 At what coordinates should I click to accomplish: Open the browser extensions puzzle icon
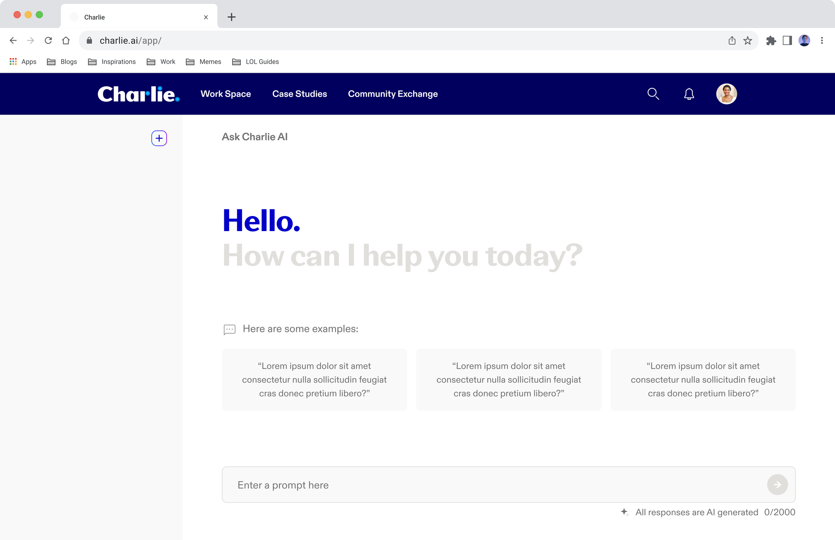coord(771,41)
